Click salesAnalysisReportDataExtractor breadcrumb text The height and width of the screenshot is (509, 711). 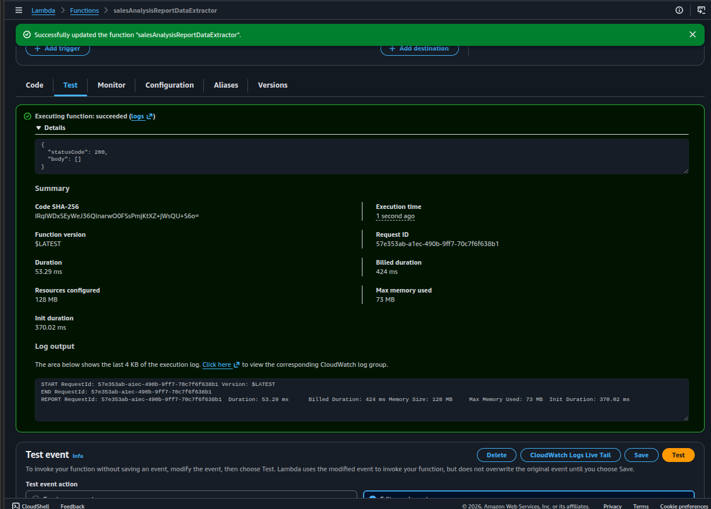[x=166, y=10]
